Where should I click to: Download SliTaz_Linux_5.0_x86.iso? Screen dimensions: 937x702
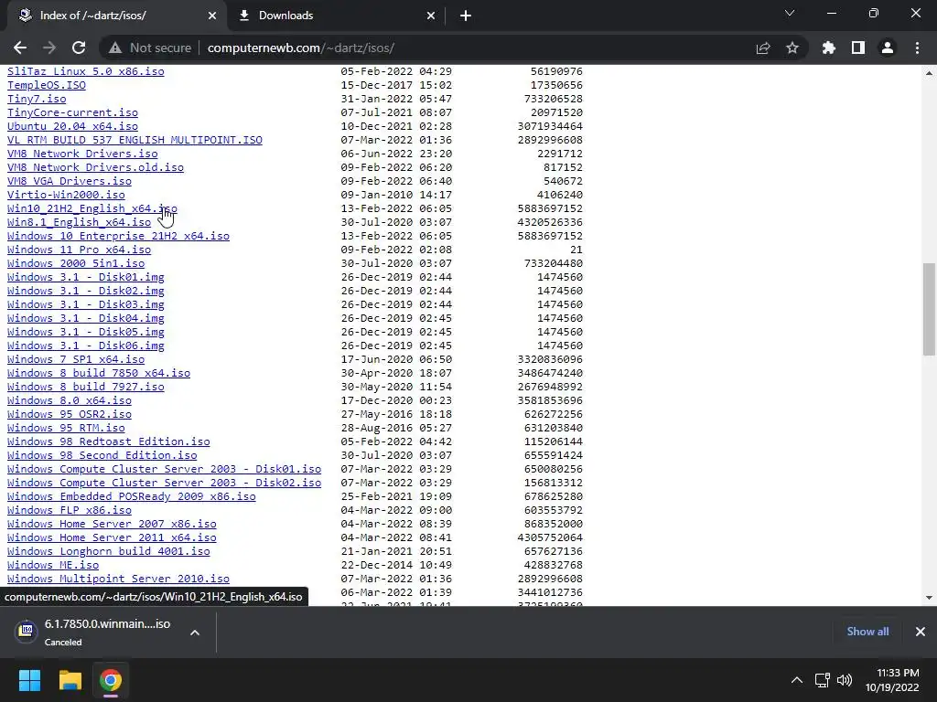pyautogui.click(x=85, y=71)
